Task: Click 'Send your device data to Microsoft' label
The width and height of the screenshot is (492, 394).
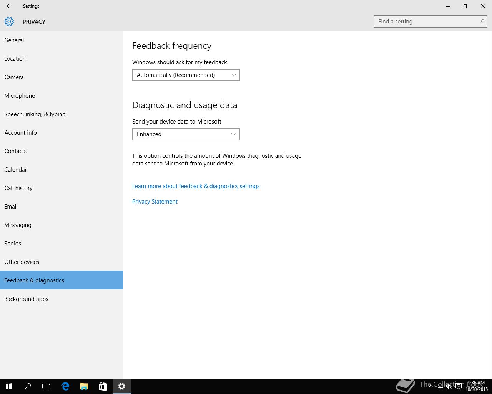Action: [177, 122]
